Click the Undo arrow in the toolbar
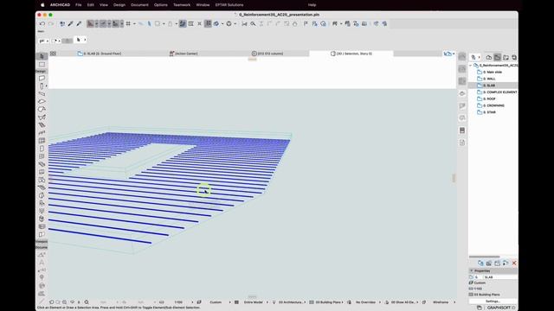 click(x=42, y=23)
